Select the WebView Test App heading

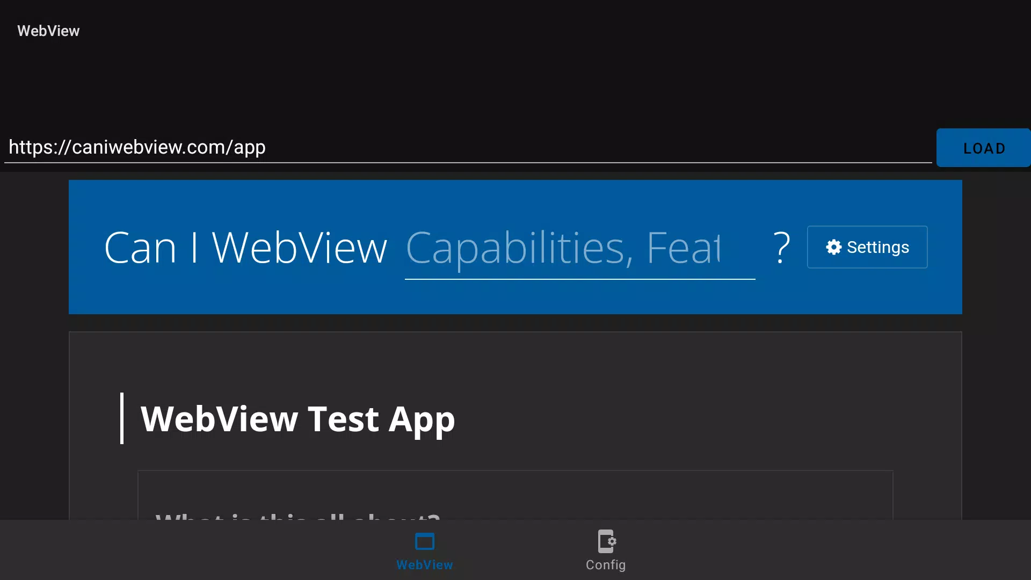pos(297,419)
